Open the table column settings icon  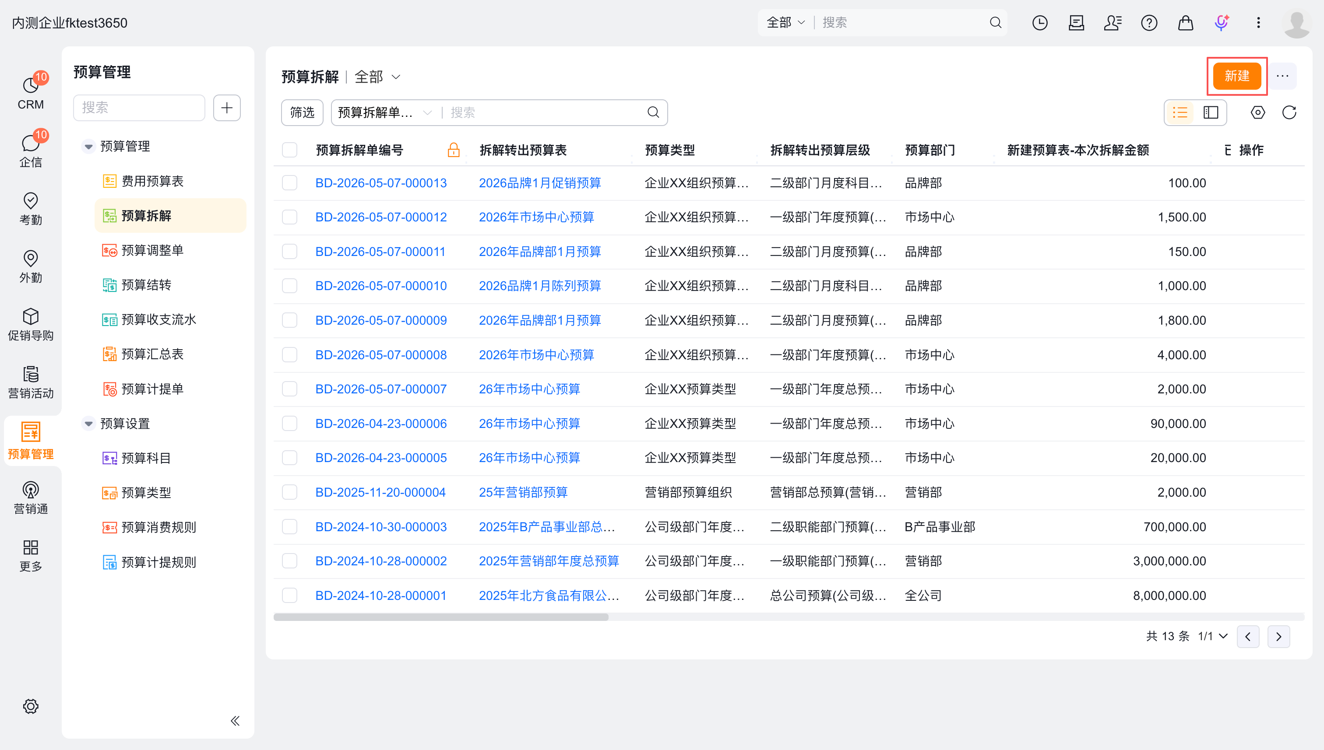pos(1257,112)
